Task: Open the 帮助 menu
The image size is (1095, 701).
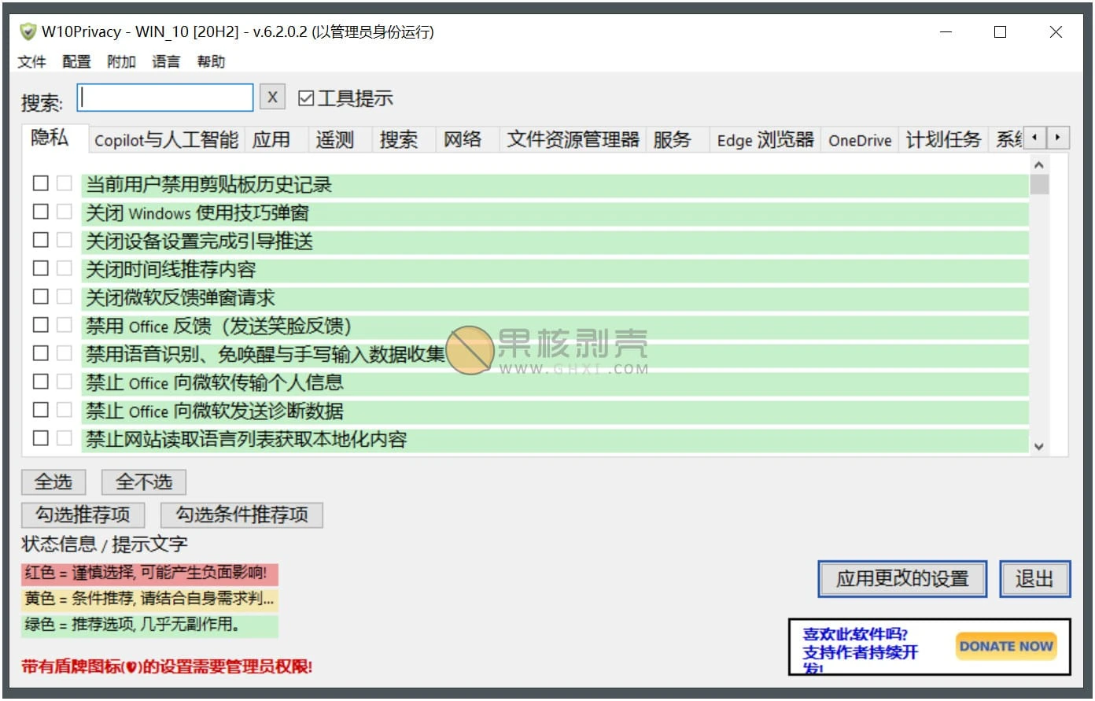Action: 211,61
